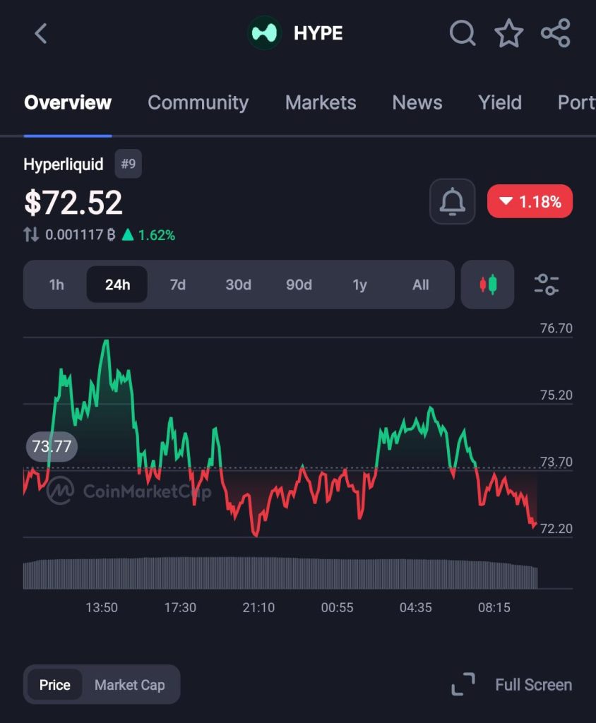This screenshot has width=596, height=723.
Task: Add HYPE to watchlist star icon
Action: (x=509, y=33)
